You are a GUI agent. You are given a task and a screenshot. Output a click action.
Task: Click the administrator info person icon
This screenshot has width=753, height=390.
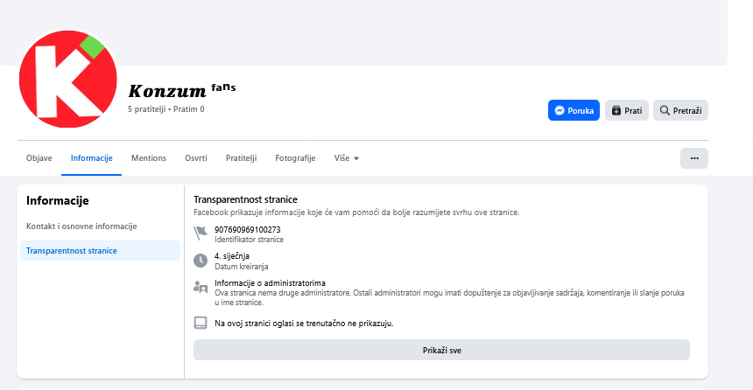201,288
